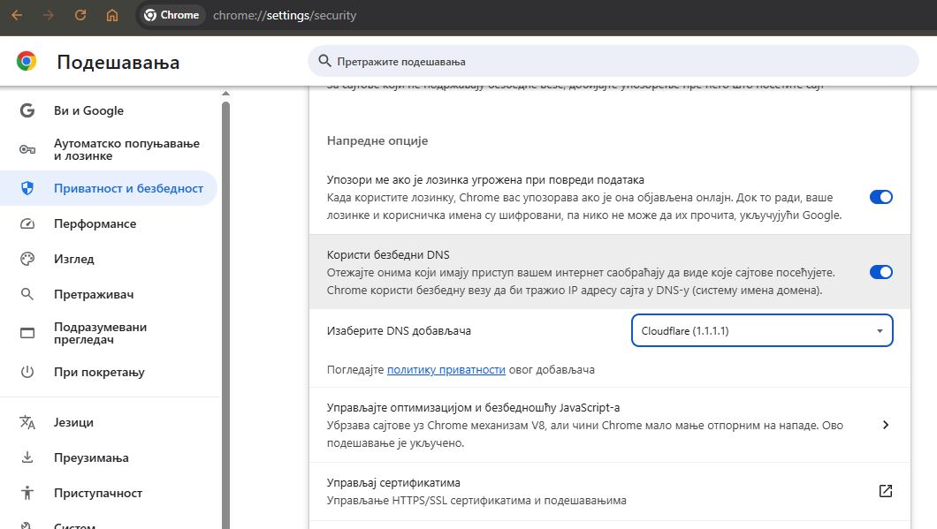This screenshot has width=937, height=529.
Task: Click the download icon for Преузимања
Action: (27, 457)
